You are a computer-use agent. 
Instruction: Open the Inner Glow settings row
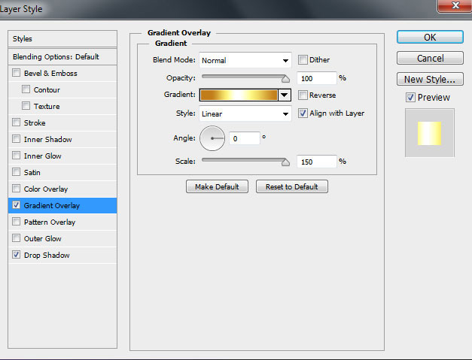[x=62, y=156]
